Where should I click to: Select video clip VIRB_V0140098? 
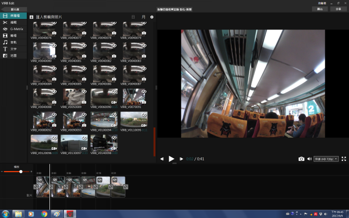(104, 143)
